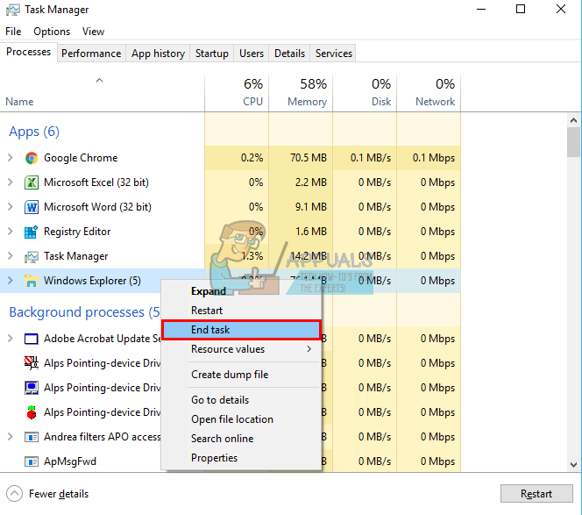The width and height of the screenshot is (582, 515).
Task: Select the Registry Editor row
Action: (x=231, y=232)
